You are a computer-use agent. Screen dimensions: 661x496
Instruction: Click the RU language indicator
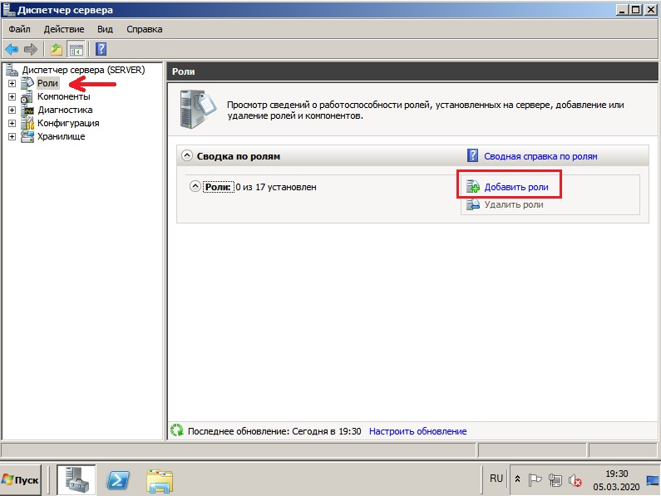(496, 479)
